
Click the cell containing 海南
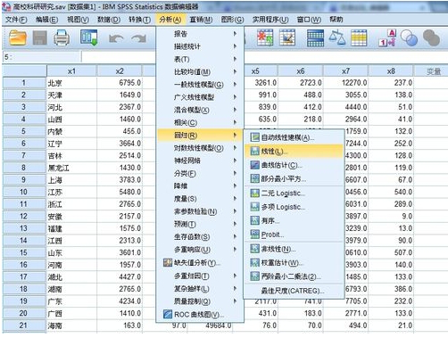point(71,325)
